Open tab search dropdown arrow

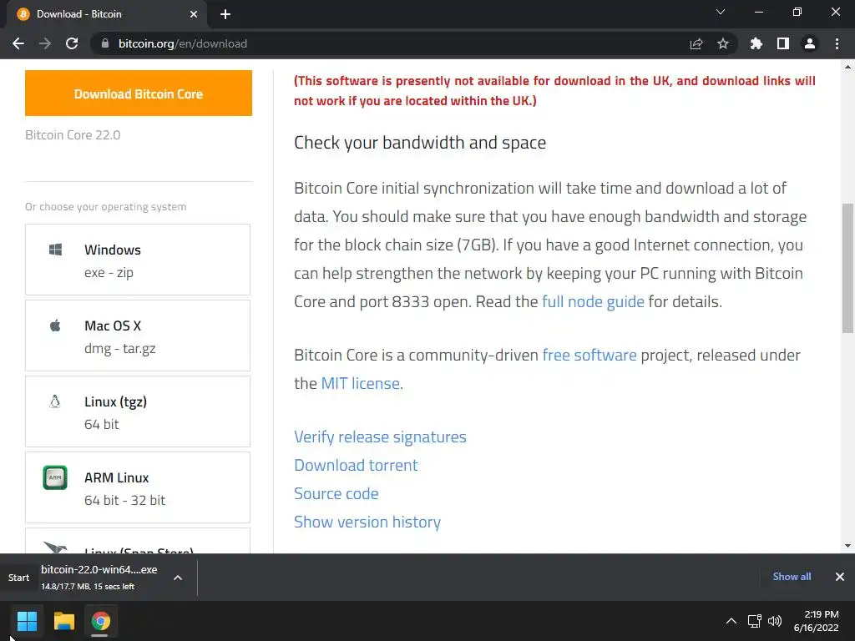[x=721, y=12]
